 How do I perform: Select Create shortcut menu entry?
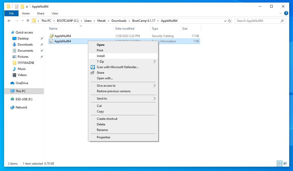(123, 119)
